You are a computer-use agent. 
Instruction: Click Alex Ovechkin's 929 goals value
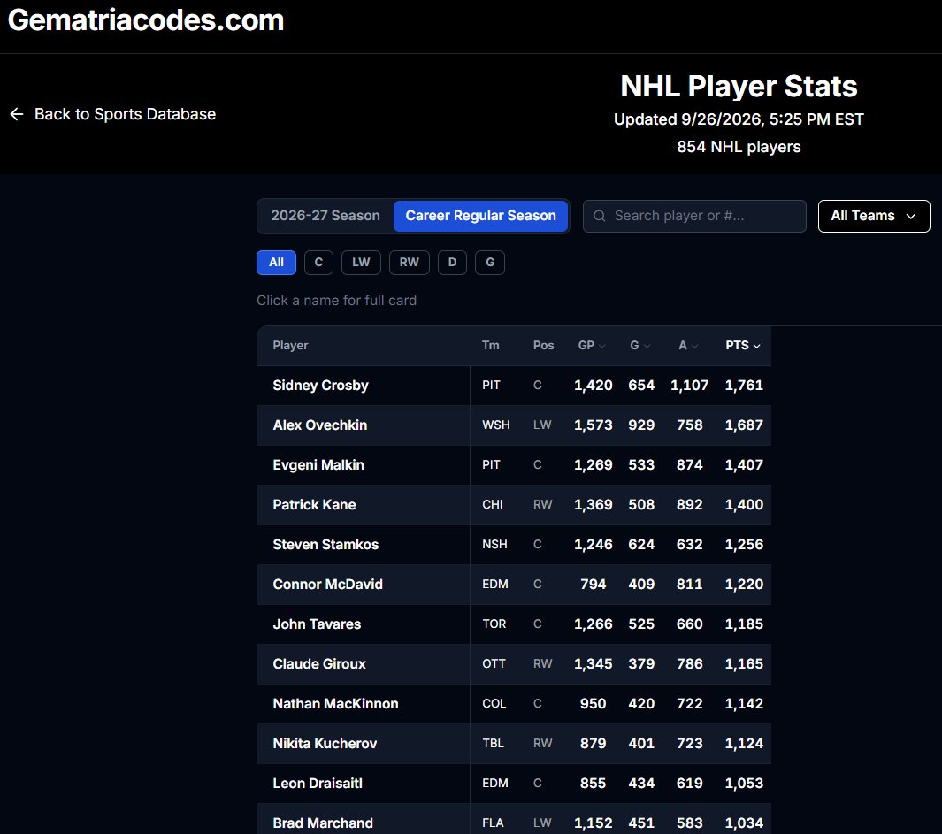coord(641,425)
